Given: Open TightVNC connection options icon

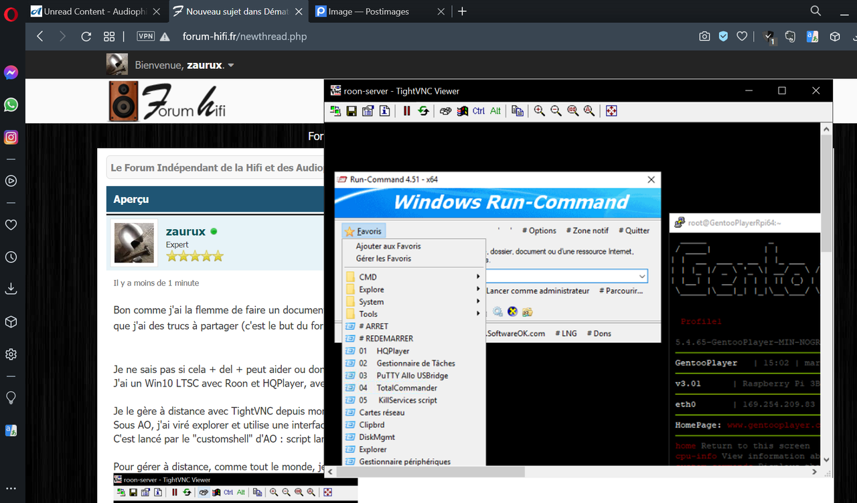Looking at the screenshot, I should [368, 111].
